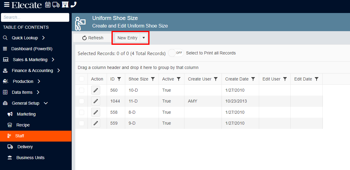Expand the Finance & Accounting chevron
The height and width of the screenshot is (170, 350).
[x=58, y=70]
